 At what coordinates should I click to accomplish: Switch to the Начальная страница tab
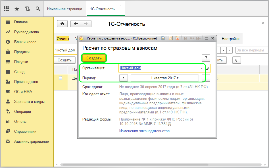coord(65,9)
